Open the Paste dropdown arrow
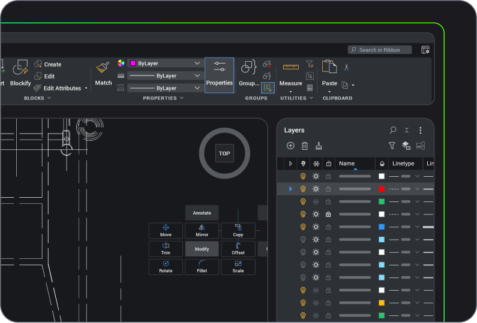This screenshot has width=477, height=323. 329,92
